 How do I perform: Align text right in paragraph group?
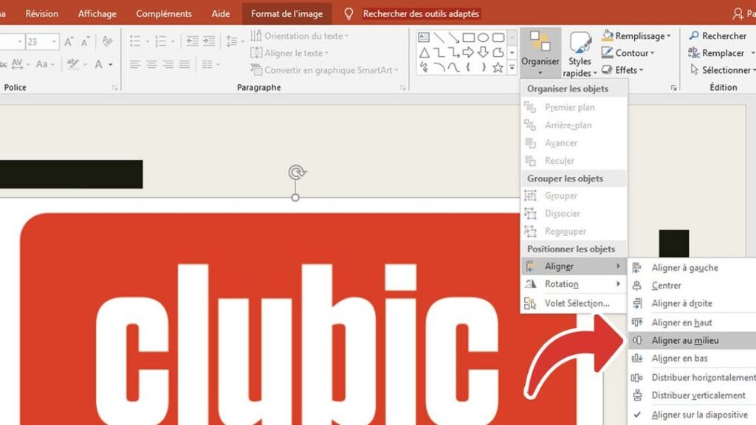pos(168,64)
